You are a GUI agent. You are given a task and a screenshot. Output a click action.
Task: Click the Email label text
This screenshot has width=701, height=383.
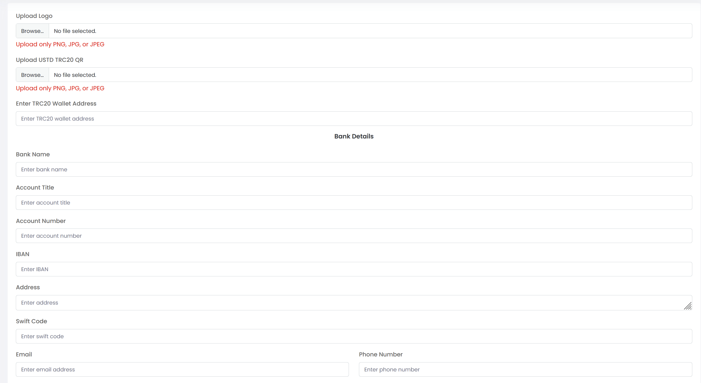pos(24,354)
